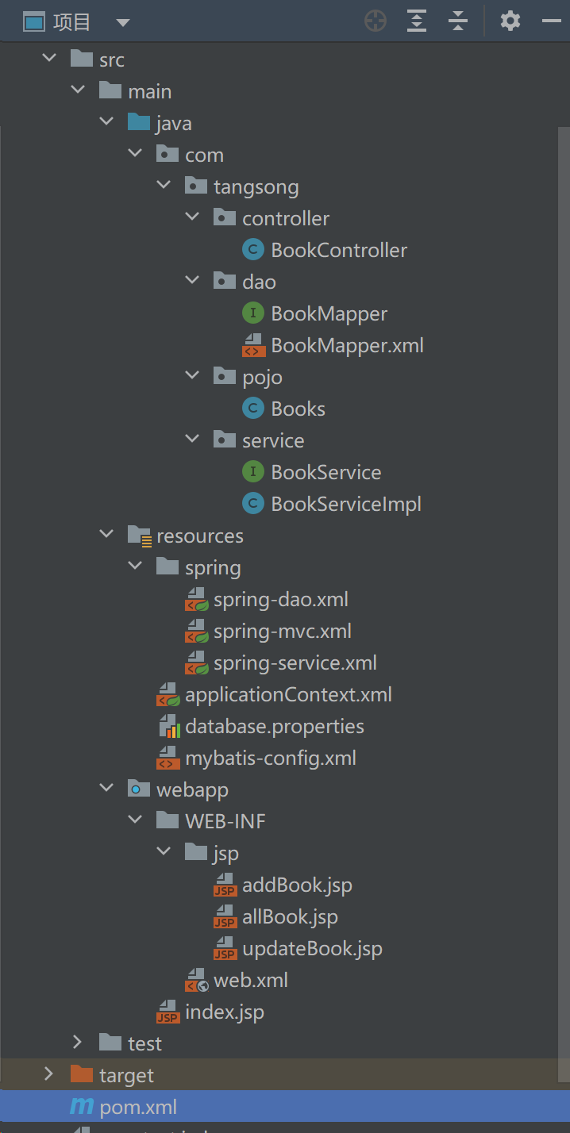
Task: Collapse the spring folder
Action: coord(135,567)
